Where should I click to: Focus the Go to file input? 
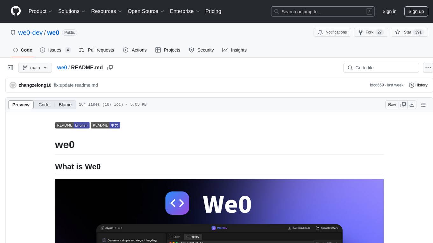click(x=381, y=68)
